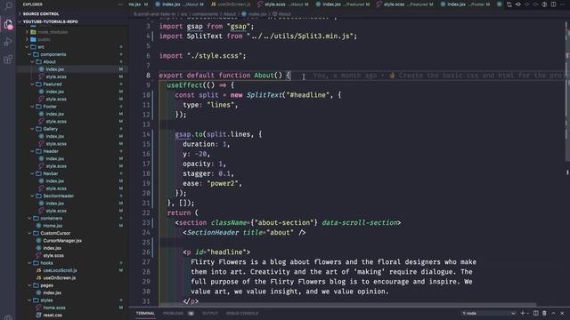Expand the public folder chevron

(27, 39)
